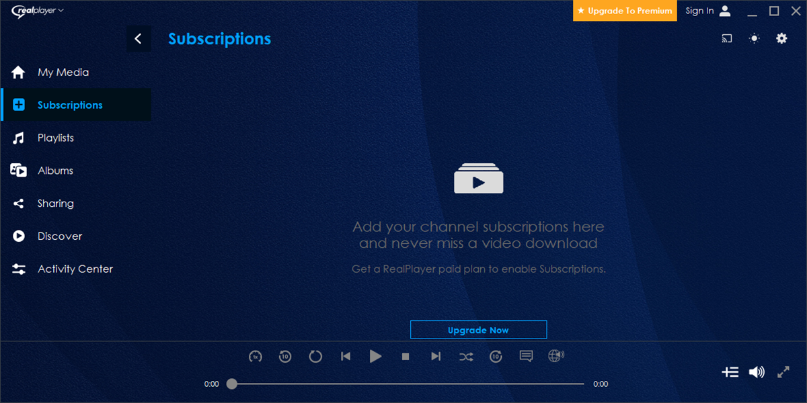Open the Activity Center section
Screen dimensions: 807x403
pyautogui.click(x=75, y=269)
